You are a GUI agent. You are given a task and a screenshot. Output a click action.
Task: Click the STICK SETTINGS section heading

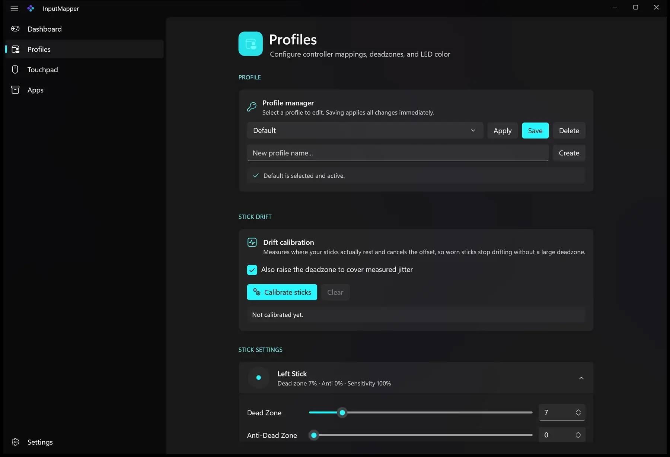pos(261,350)
